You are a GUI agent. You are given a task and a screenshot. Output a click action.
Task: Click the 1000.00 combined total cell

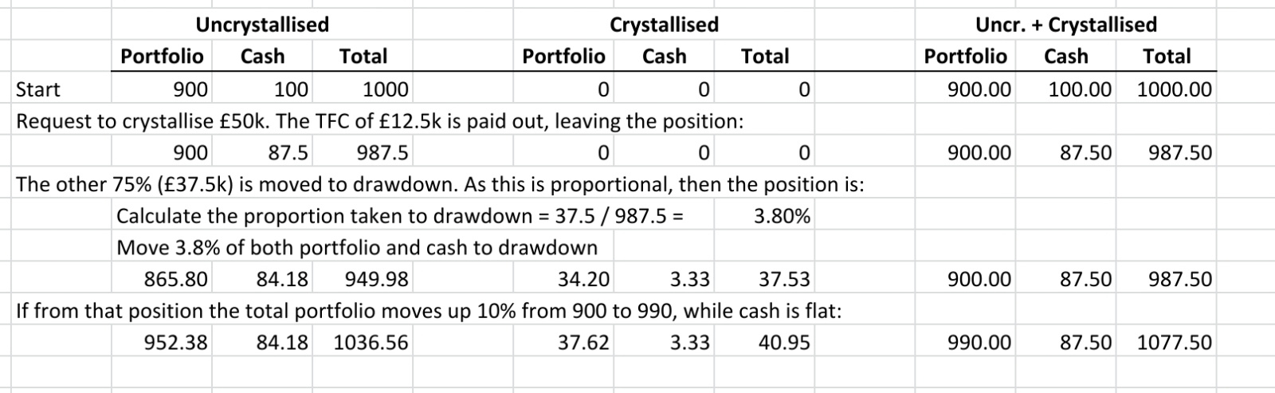click(1174, 88)
